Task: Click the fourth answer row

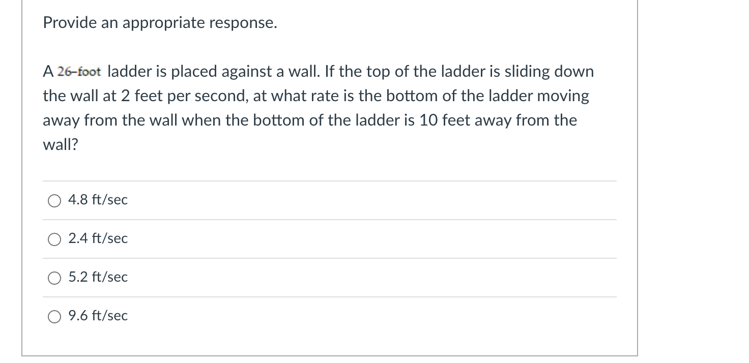Action: pos(305,316)
